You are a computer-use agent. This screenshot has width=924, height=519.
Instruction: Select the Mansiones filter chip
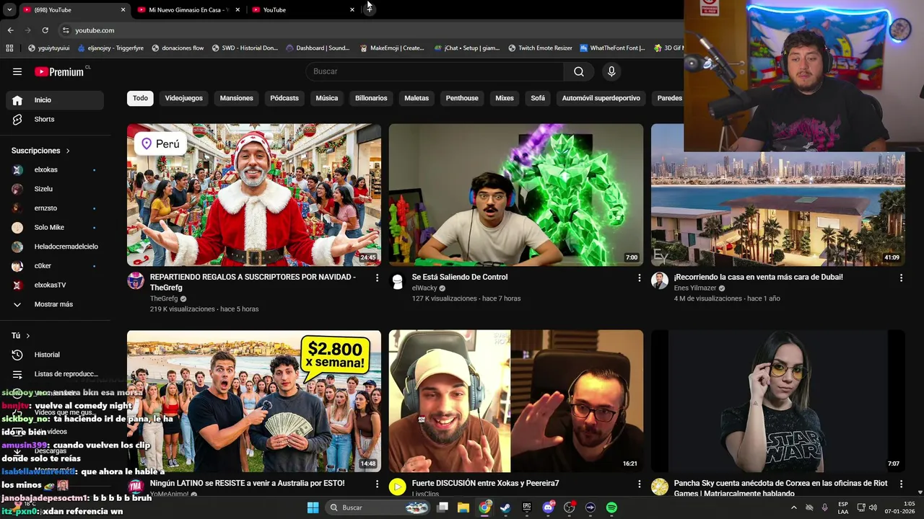coord(237,98)
